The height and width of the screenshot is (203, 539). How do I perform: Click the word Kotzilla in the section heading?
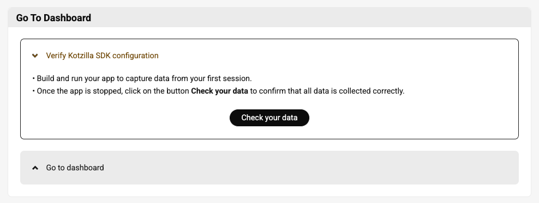[x=81, y=56]
